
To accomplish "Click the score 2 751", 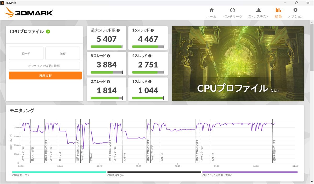I will click(148, 65).
